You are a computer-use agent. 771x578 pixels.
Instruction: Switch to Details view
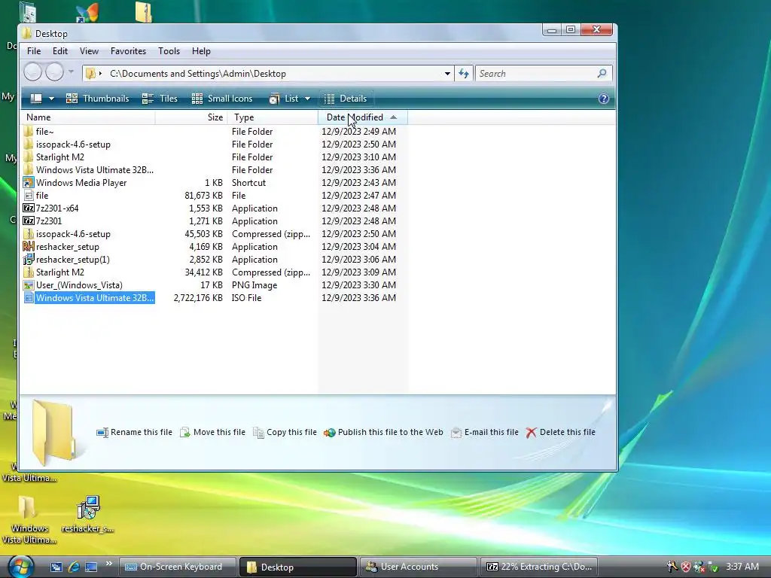(346, 99)
